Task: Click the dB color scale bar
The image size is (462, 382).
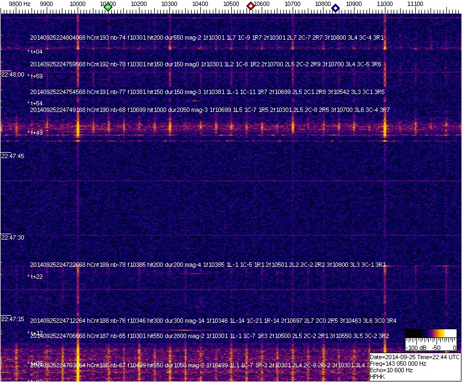Action: (431, 333)
